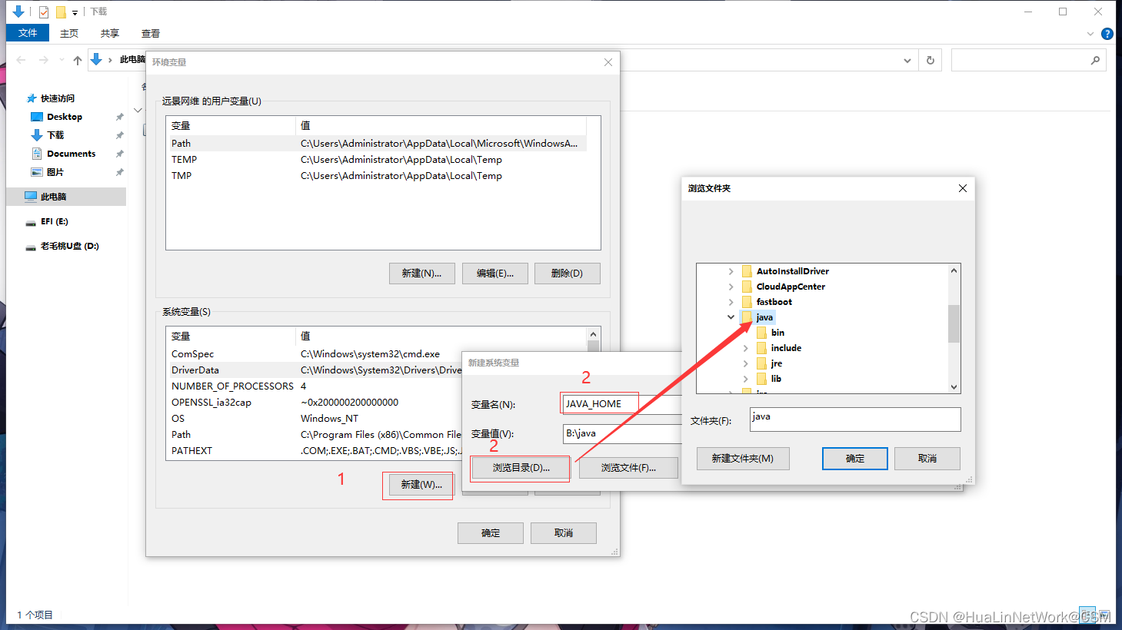
Task: Click 取消 in browse folder dialog
Action: pyautogui.click(x=927, y=459)
